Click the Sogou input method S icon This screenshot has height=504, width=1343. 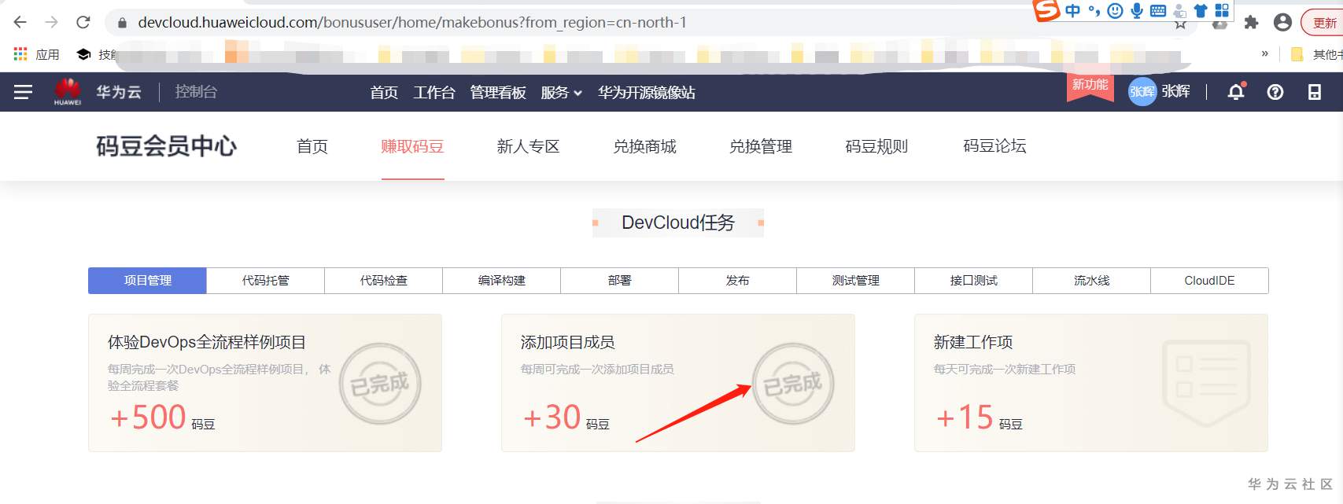pos(1046,10)
